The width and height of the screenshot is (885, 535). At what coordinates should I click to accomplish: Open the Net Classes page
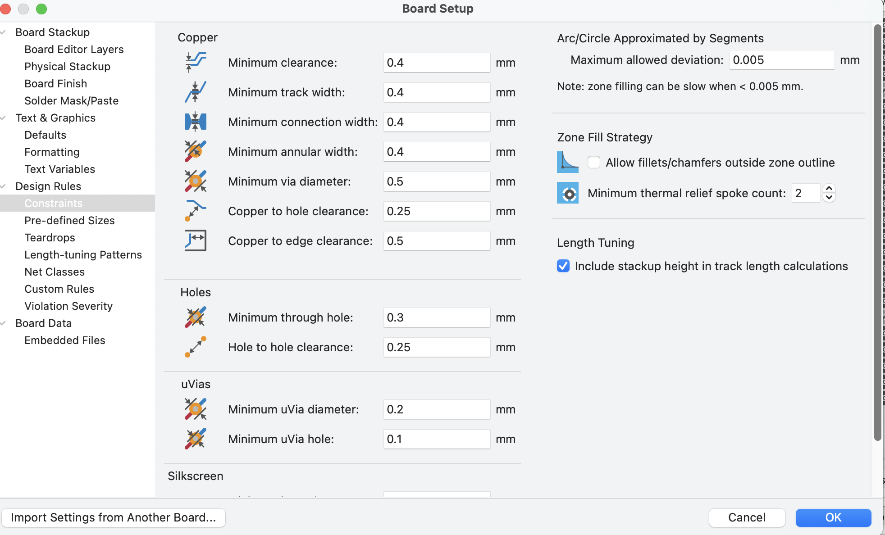[x=55, y=272]
